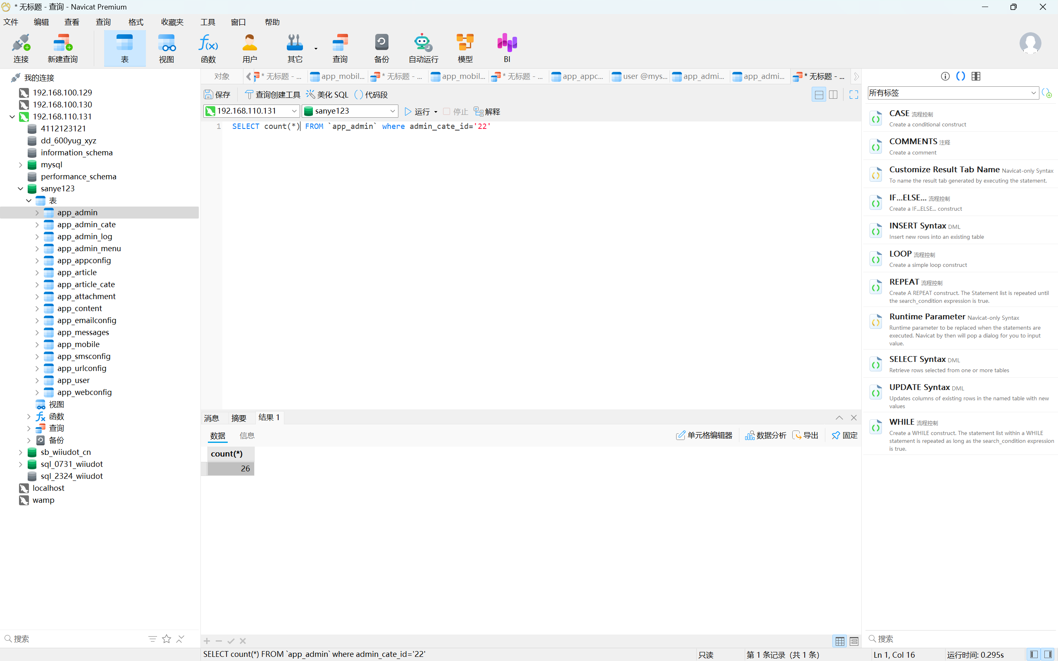This screenshot has width=1058, height=661.
Task: Click the Explain query icon
Action: pos(478,112)
